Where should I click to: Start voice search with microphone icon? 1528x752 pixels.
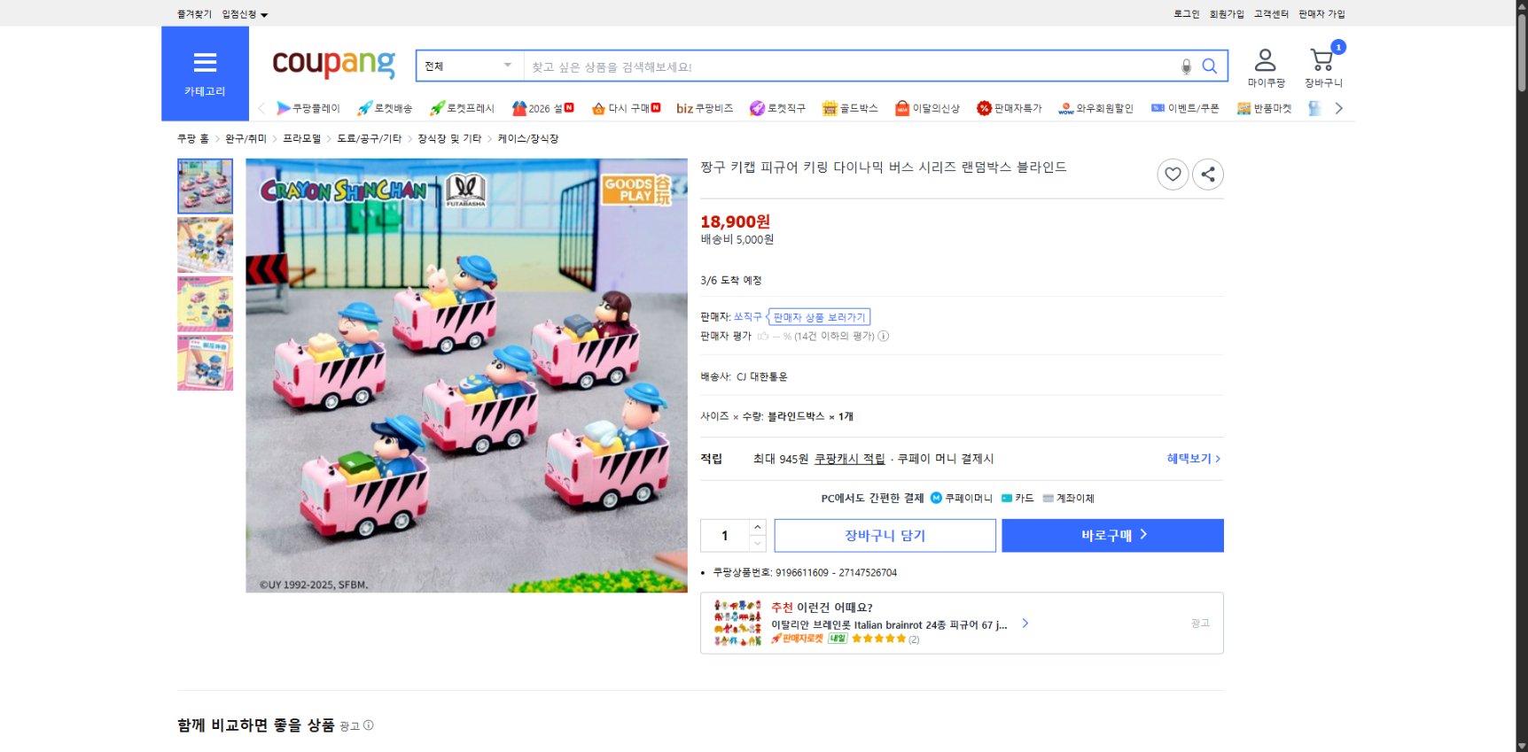[1185, 66]
